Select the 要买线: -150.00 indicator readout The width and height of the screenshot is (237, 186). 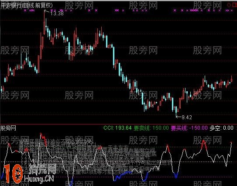tap(189, 128)
